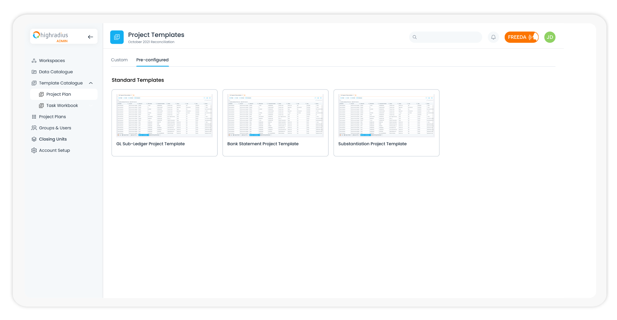The height and width of the screenshot is (320, 617).
Task: Click the Closing Units layers icon
Action: (x=34, y=139)
